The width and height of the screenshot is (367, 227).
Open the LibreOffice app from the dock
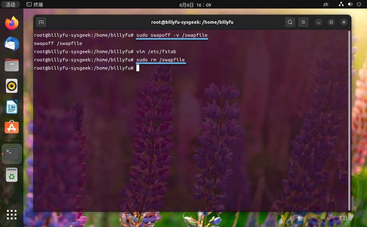(12, 107)
